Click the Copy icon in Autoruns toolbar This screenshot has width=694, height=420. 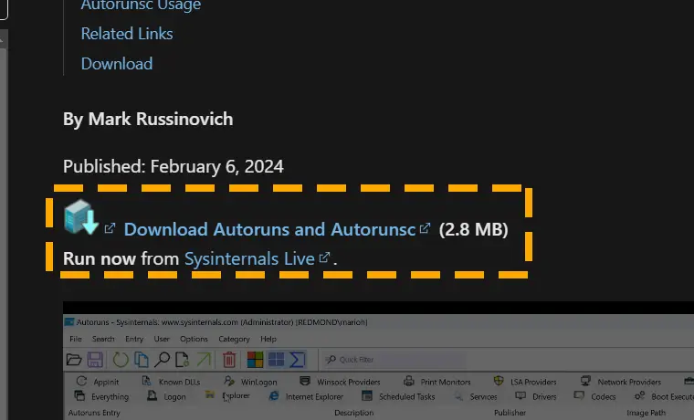(x=142, y=360)
